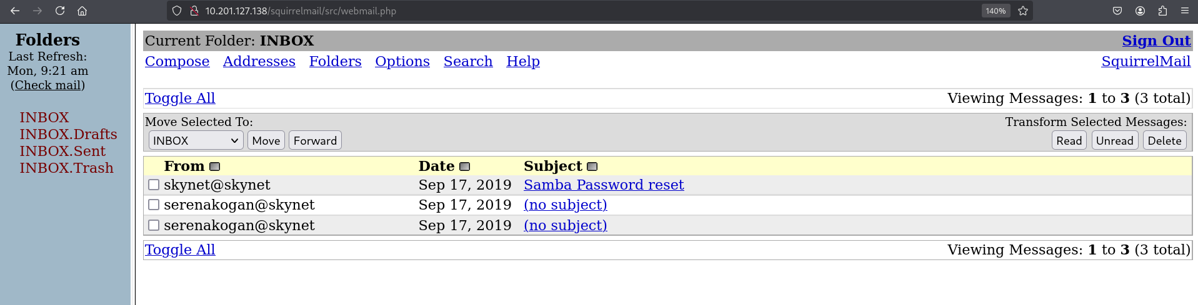
Task: Sort messages using the Date column icon
Action: click(x=464, y=167)
